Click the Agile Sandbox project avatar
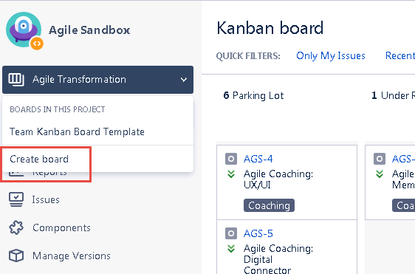This screenshot has width=415, height=274. click(x=24, y=30)
